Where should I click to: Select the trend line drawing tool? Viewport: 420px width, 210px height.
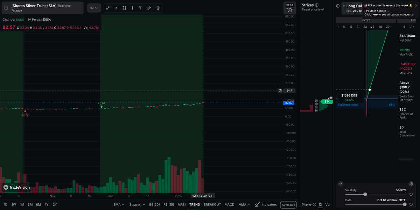pos(108,8)
